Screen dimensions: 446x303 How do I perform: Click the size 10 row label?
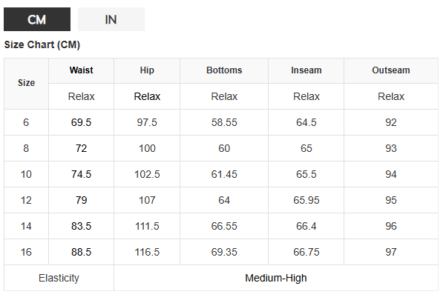[26, 174]
